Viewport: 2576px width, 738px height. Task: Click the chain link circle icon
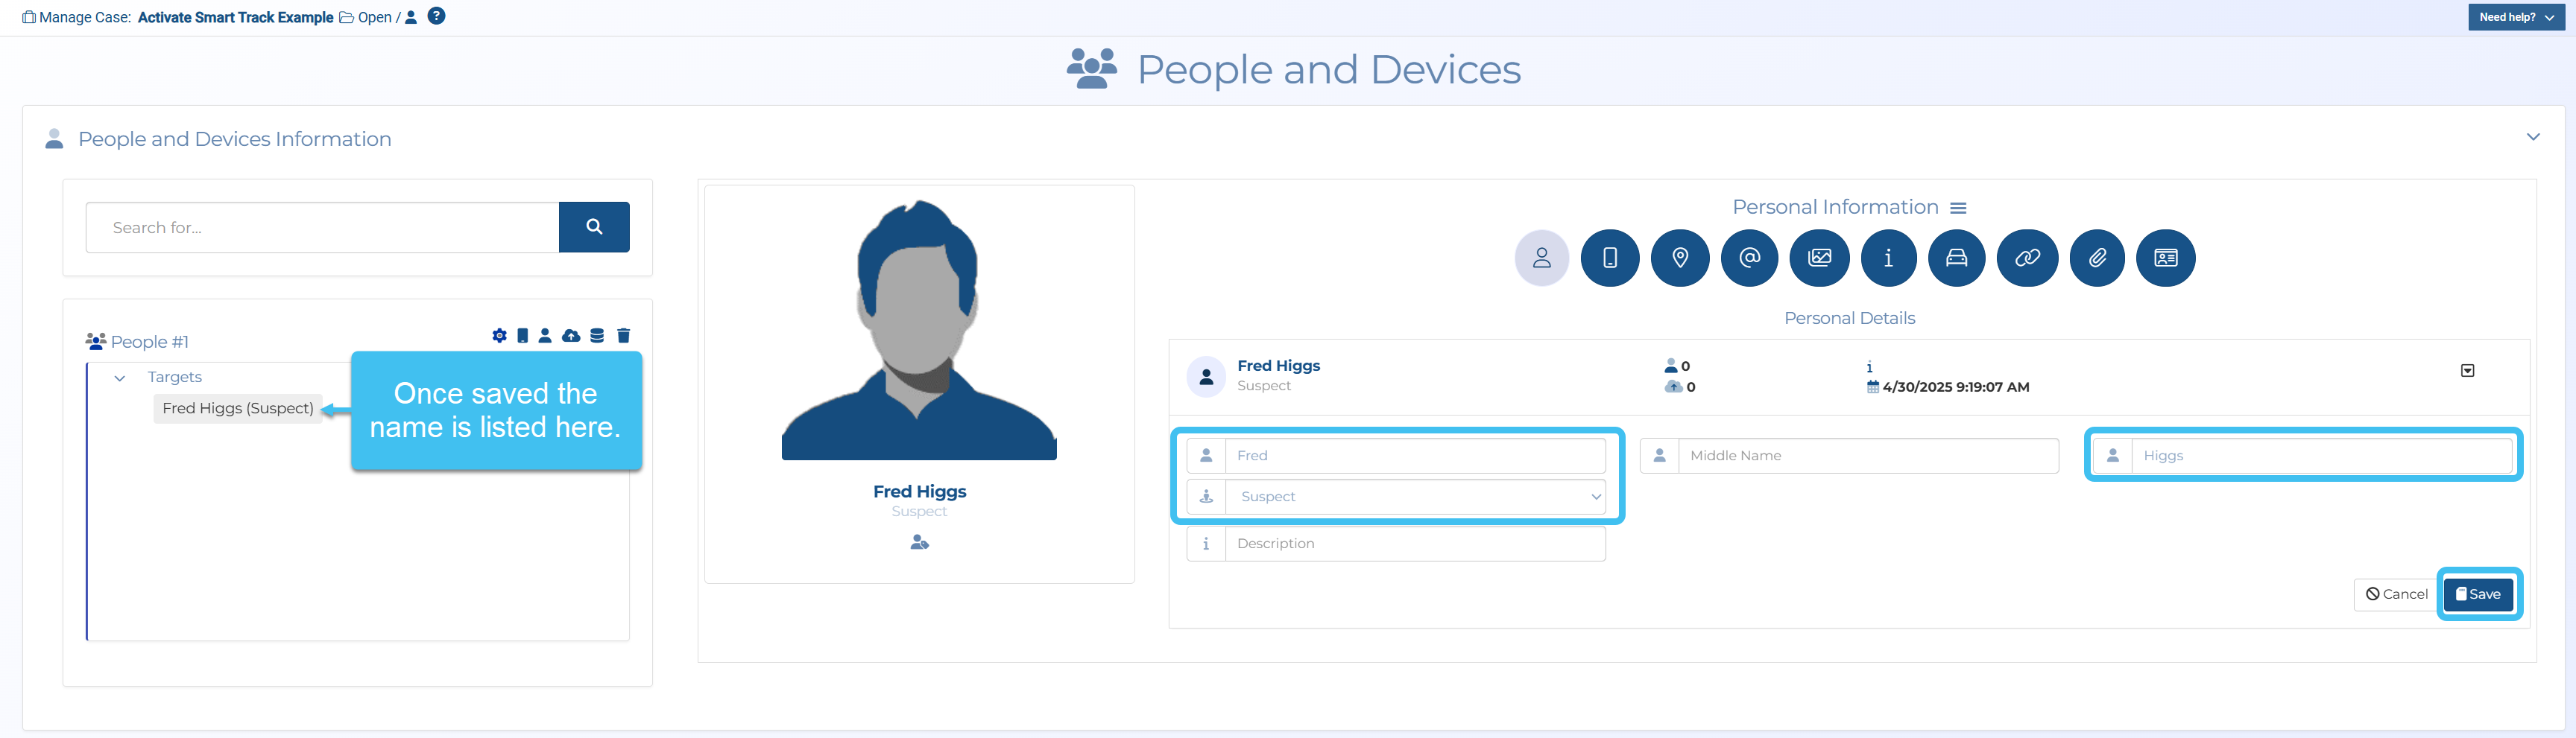click(x=2027, y=258)
